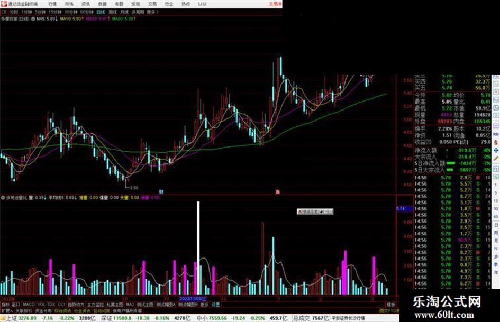The height and width of the screenshot is (322, 500).
Task: Click 新用户福利专享 link
Action: 127,310
